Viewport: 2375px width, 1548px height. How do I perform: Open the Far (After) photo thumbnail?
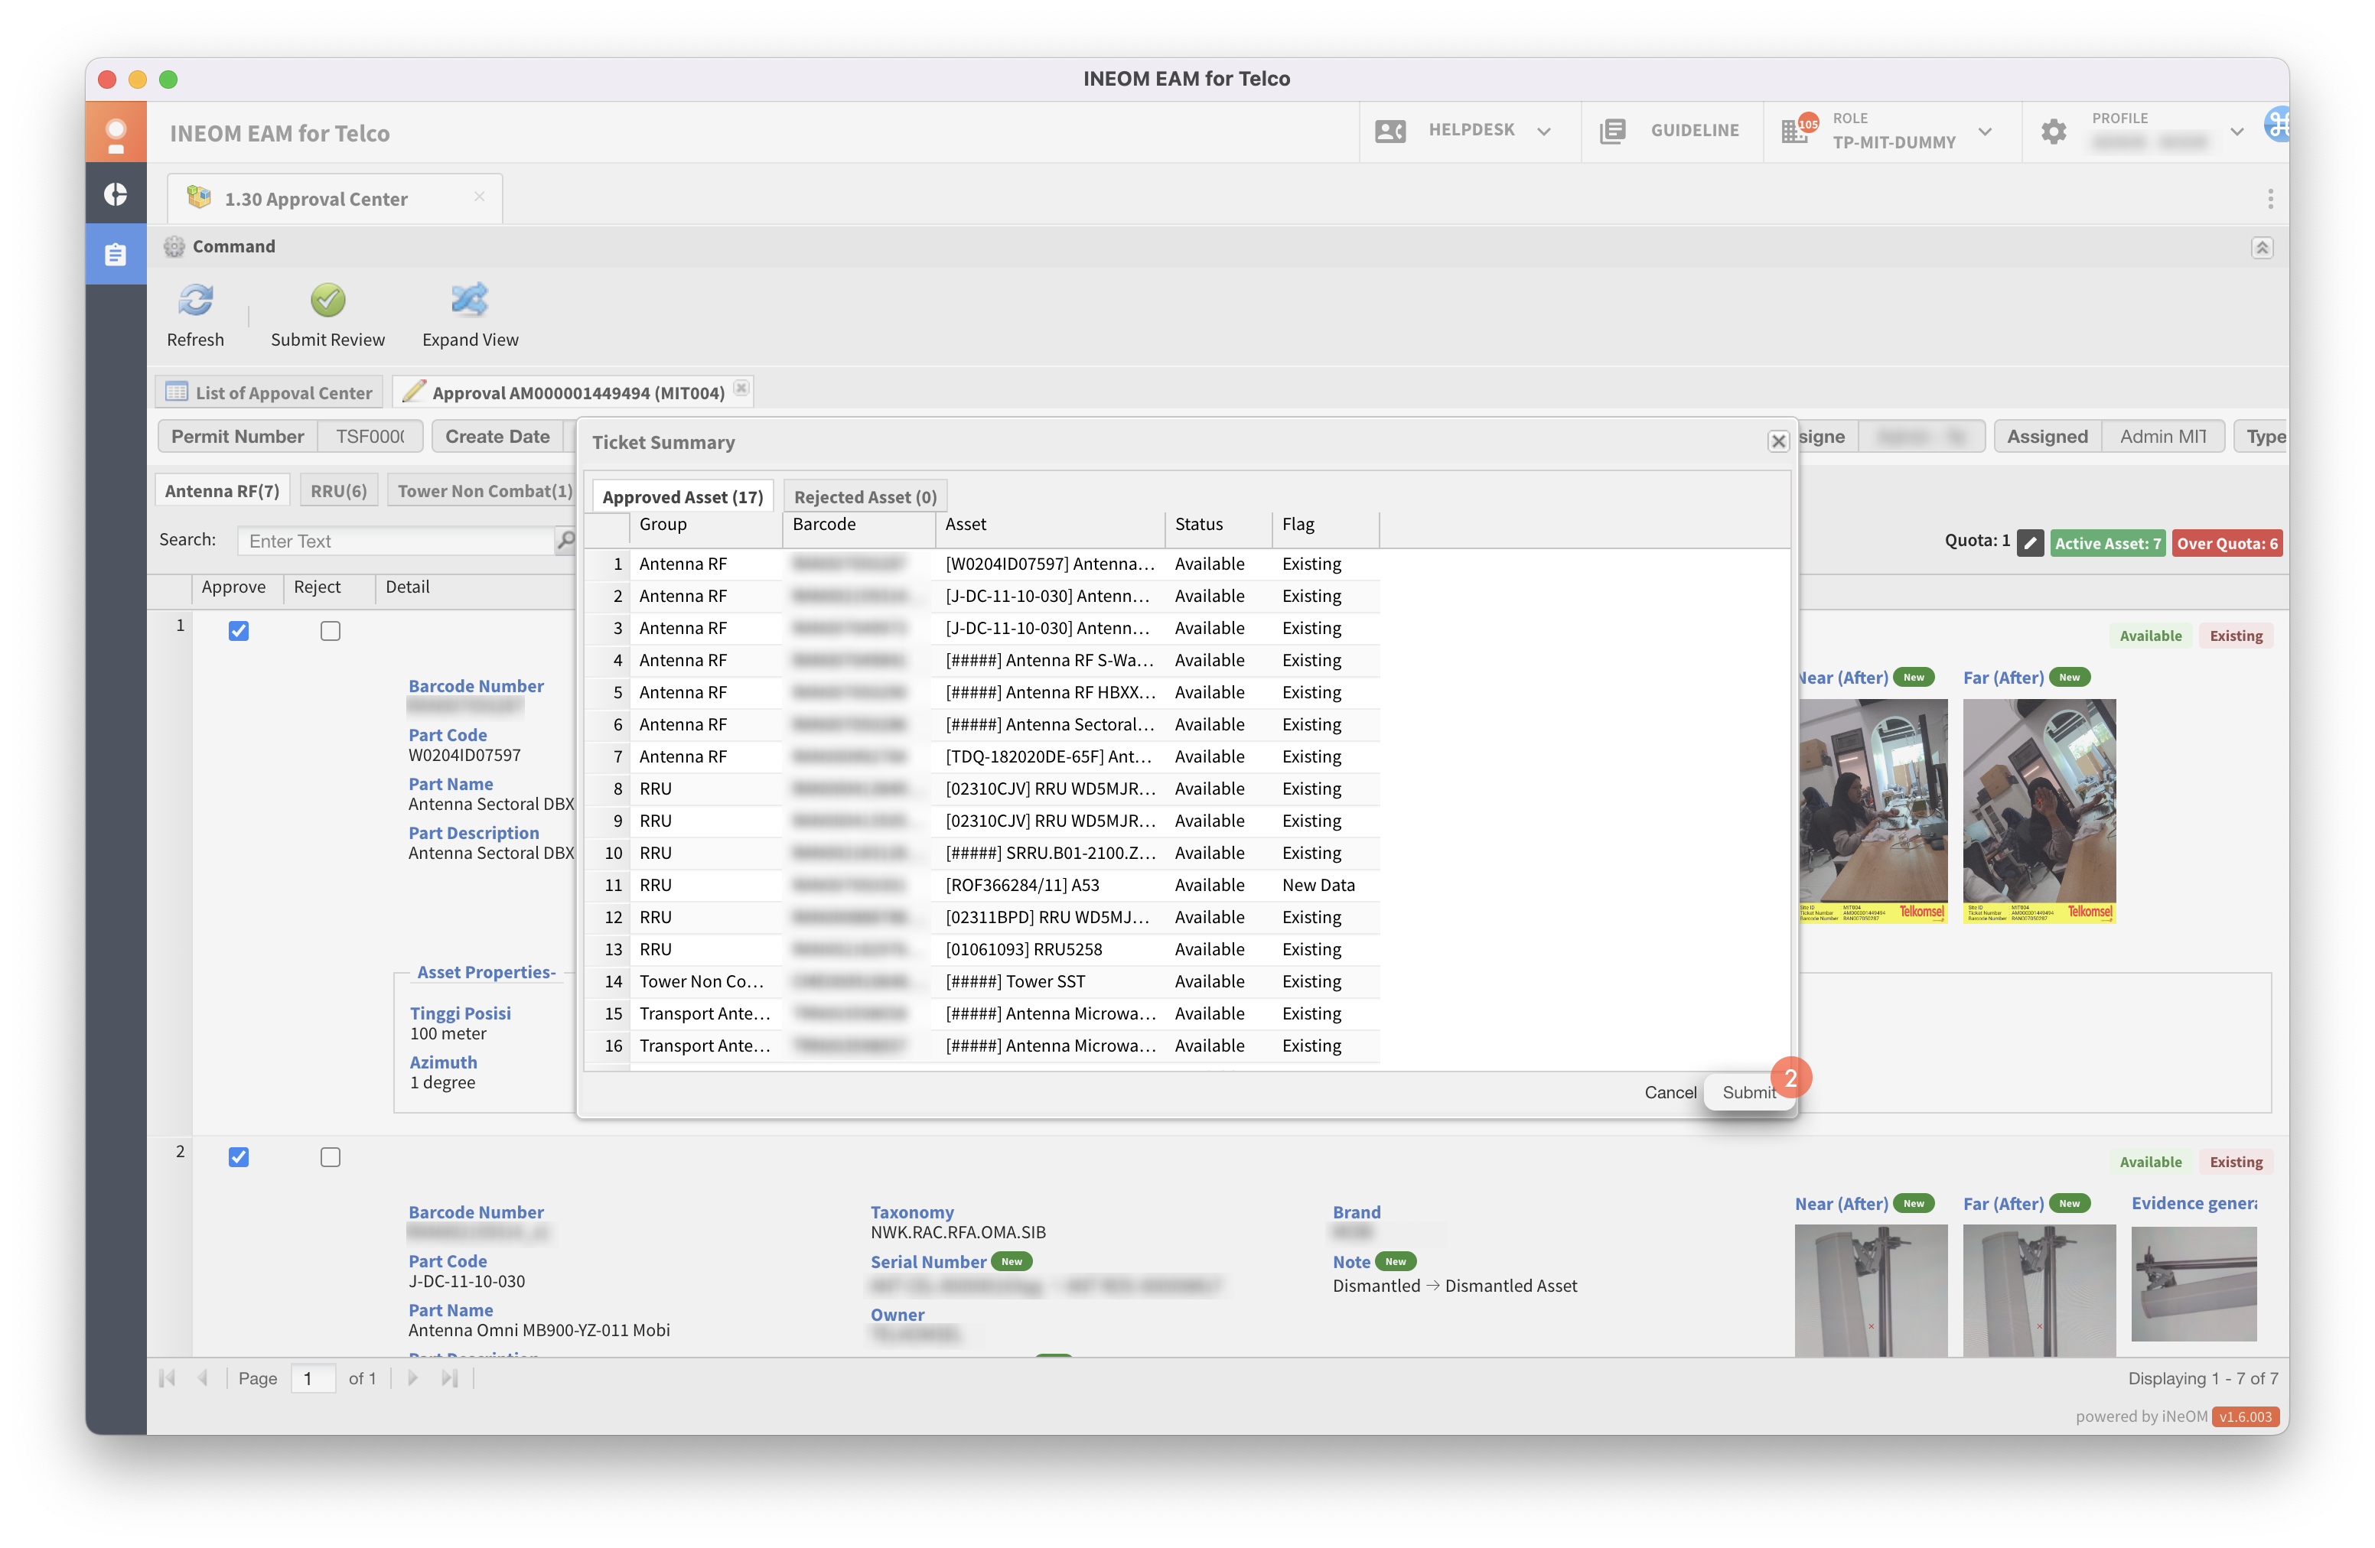point(2038,810)
